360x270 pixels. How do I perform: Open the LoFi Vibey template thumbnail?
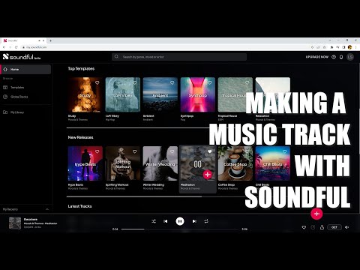[x=123, y=94]
